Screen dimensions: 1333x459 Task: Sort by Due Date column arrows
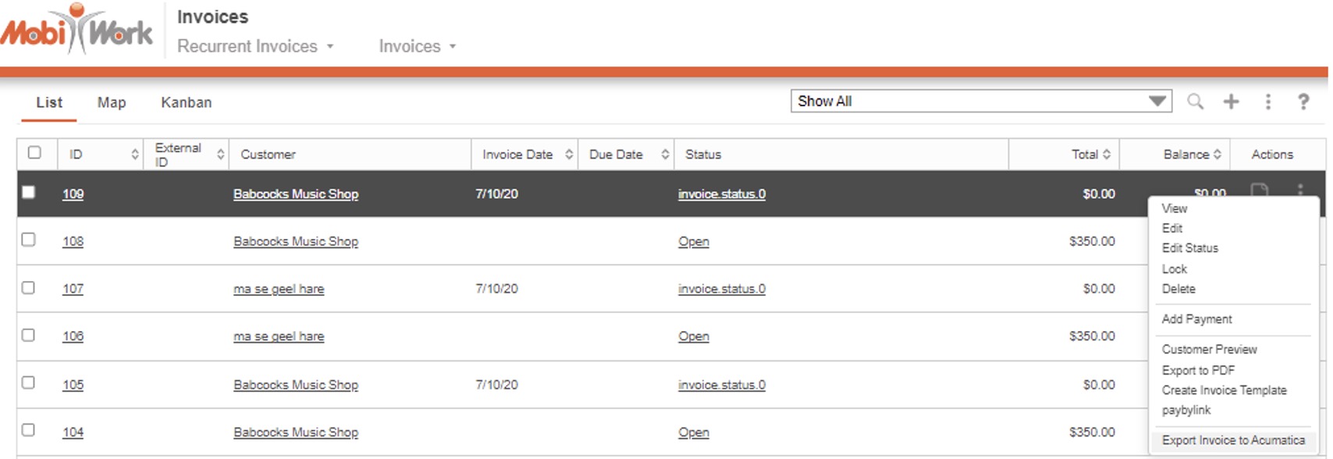pyautogui.click(x=665, y=155)
